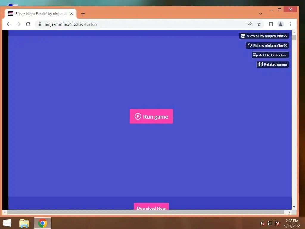Maximize the Chrome window
Viewport: 305px width, 229px height.
click(280, 9)
